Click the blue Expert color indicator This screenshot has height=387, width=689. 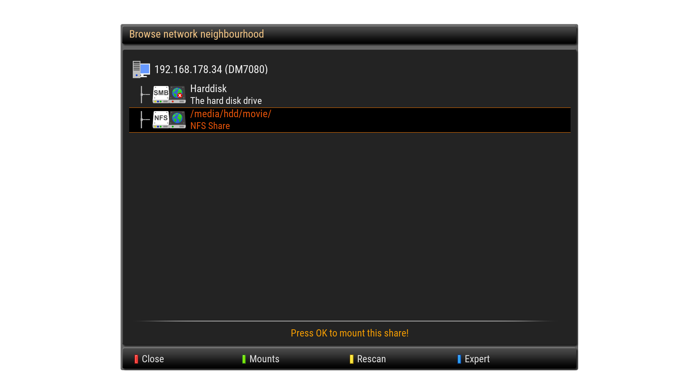459,359
